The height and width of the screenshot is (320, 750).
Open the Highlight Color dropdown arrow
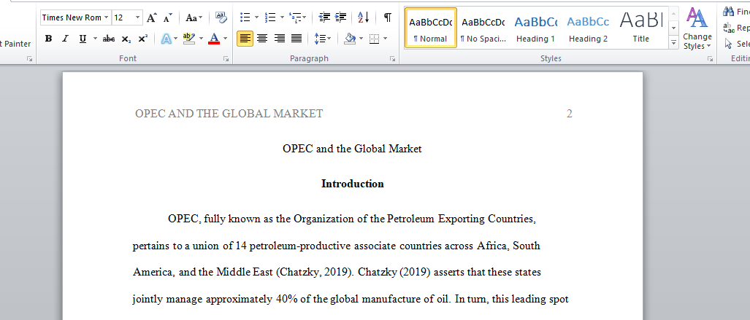tap(201, 39)
